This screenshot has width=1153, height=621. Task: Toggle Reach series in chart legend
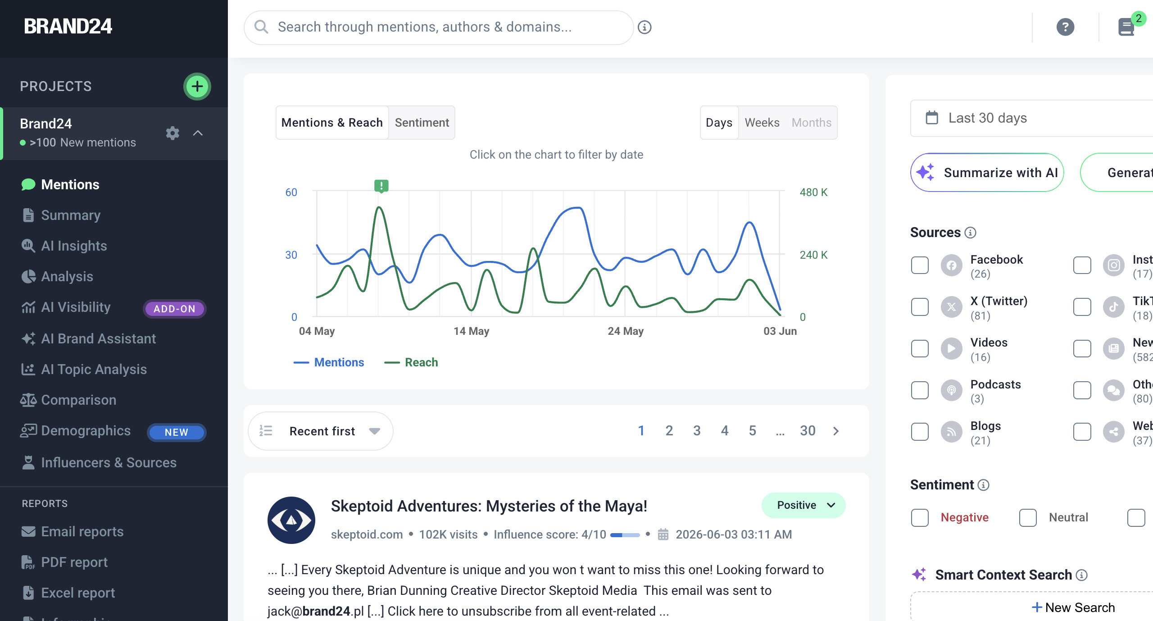[x=411, y=362]
